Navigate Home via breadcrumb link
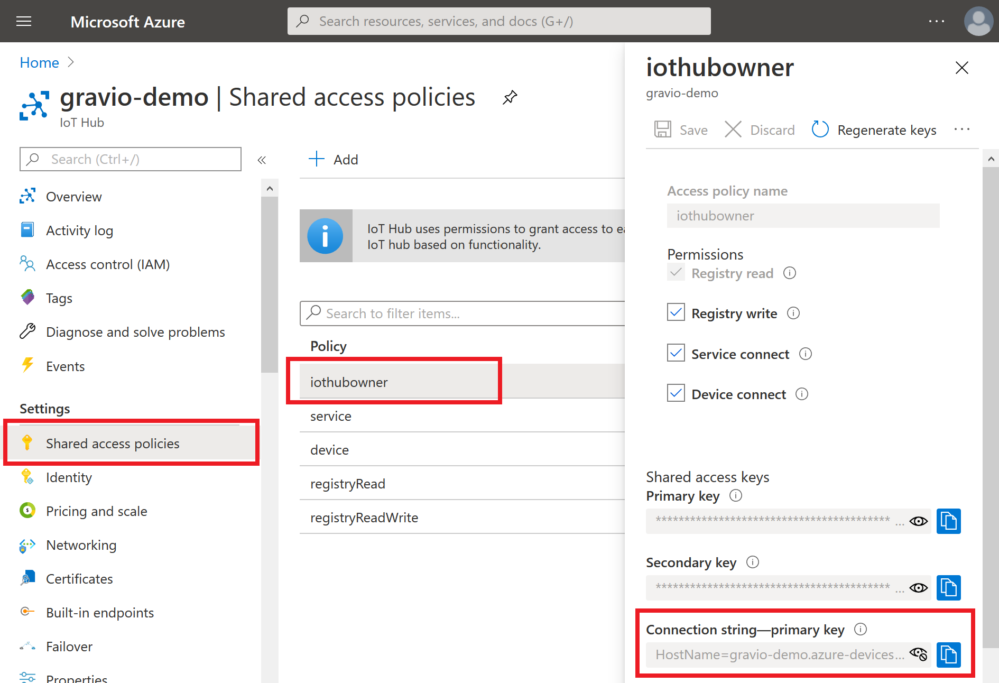The image size is (999, 683). [39, 62]
